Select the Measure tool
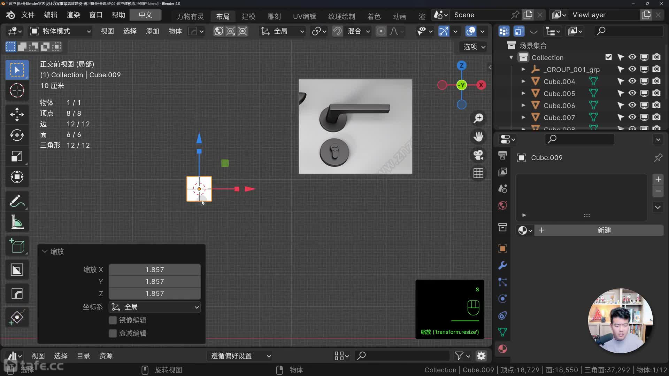The width and height of the screenshot is (669, 376). (x=17, y=222)
